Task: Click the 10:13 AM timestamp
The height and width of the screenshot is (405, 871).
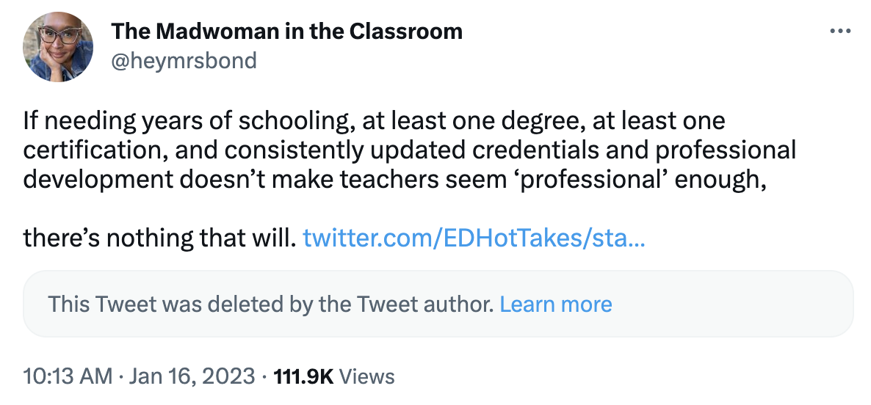Action: 66,376
